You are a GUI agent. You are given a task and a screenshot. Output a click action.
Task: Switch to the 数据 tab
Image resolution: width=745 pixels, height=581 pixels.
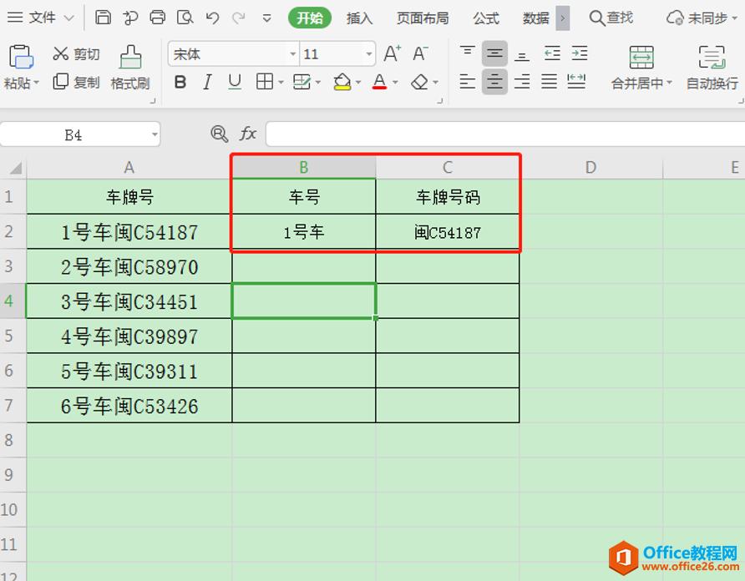(x=536, y=18)
